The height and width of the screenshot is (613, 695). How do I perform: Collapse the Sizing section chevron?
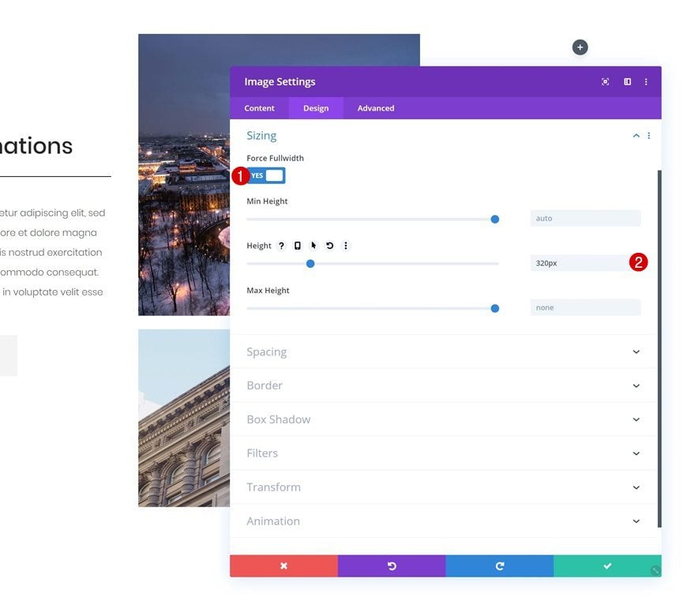click(x=636, y=136)
